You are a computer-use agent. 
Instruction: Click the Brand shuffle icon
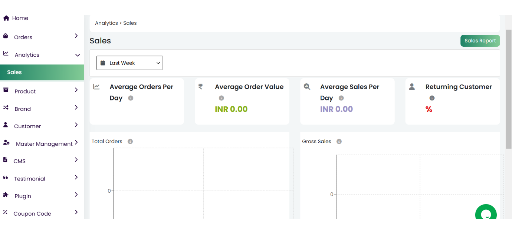tap(6, 108)
